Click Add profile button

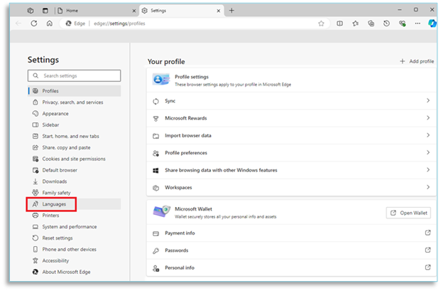point(417,61)
